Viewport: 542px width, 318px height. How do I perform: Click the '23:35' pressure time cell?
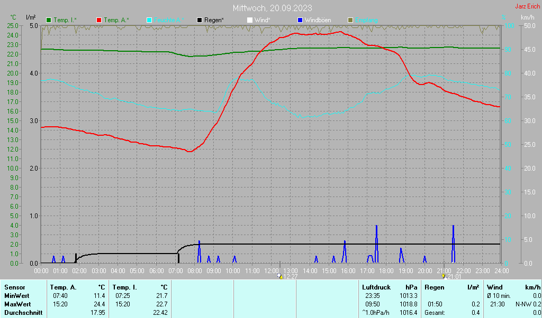(372, 296)
